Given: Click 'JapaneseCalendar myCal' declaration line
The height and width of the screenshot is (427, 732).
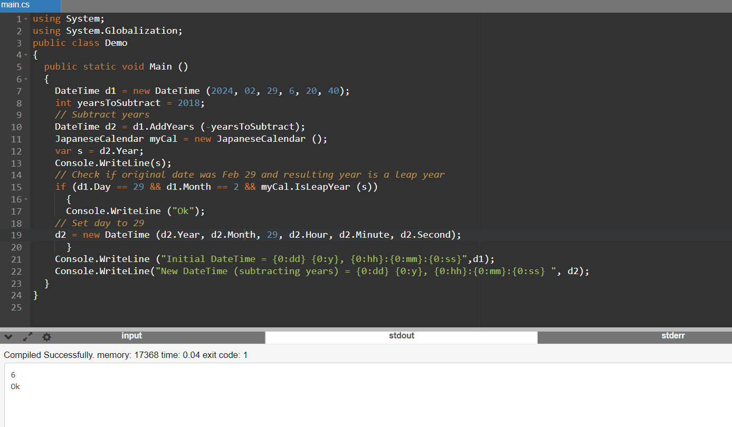Looking at the screenshot, I should click(x=191, y=139).
